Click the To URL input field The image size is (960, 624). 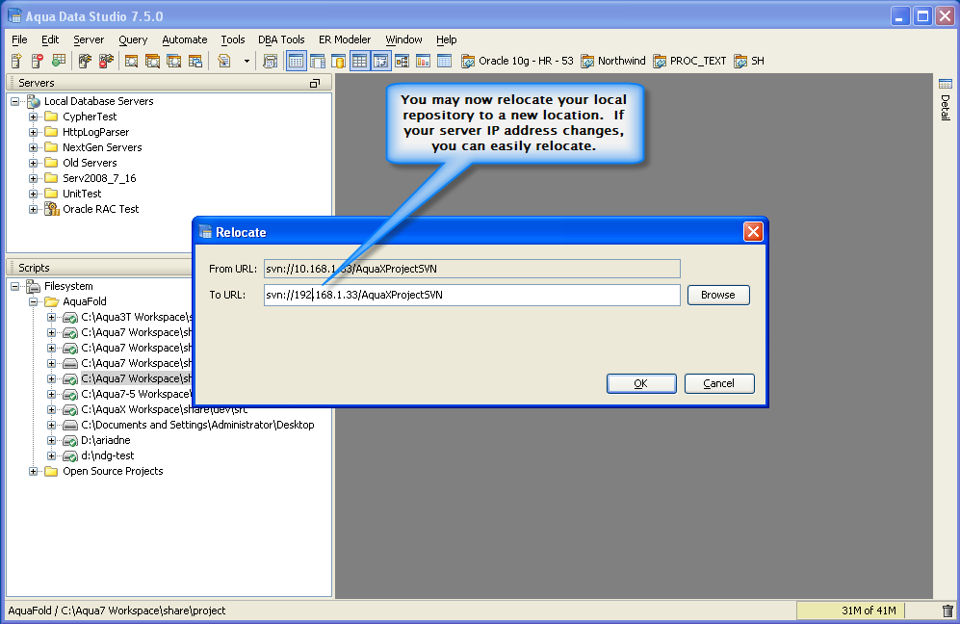click(x=472, y=295)
